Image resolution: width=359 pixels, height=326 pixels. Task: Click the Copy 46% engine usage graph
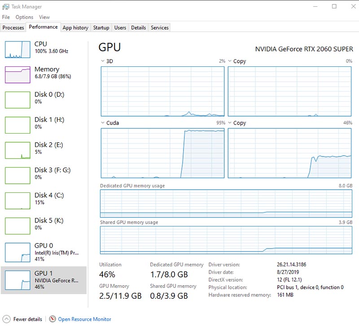pos(289,153)
